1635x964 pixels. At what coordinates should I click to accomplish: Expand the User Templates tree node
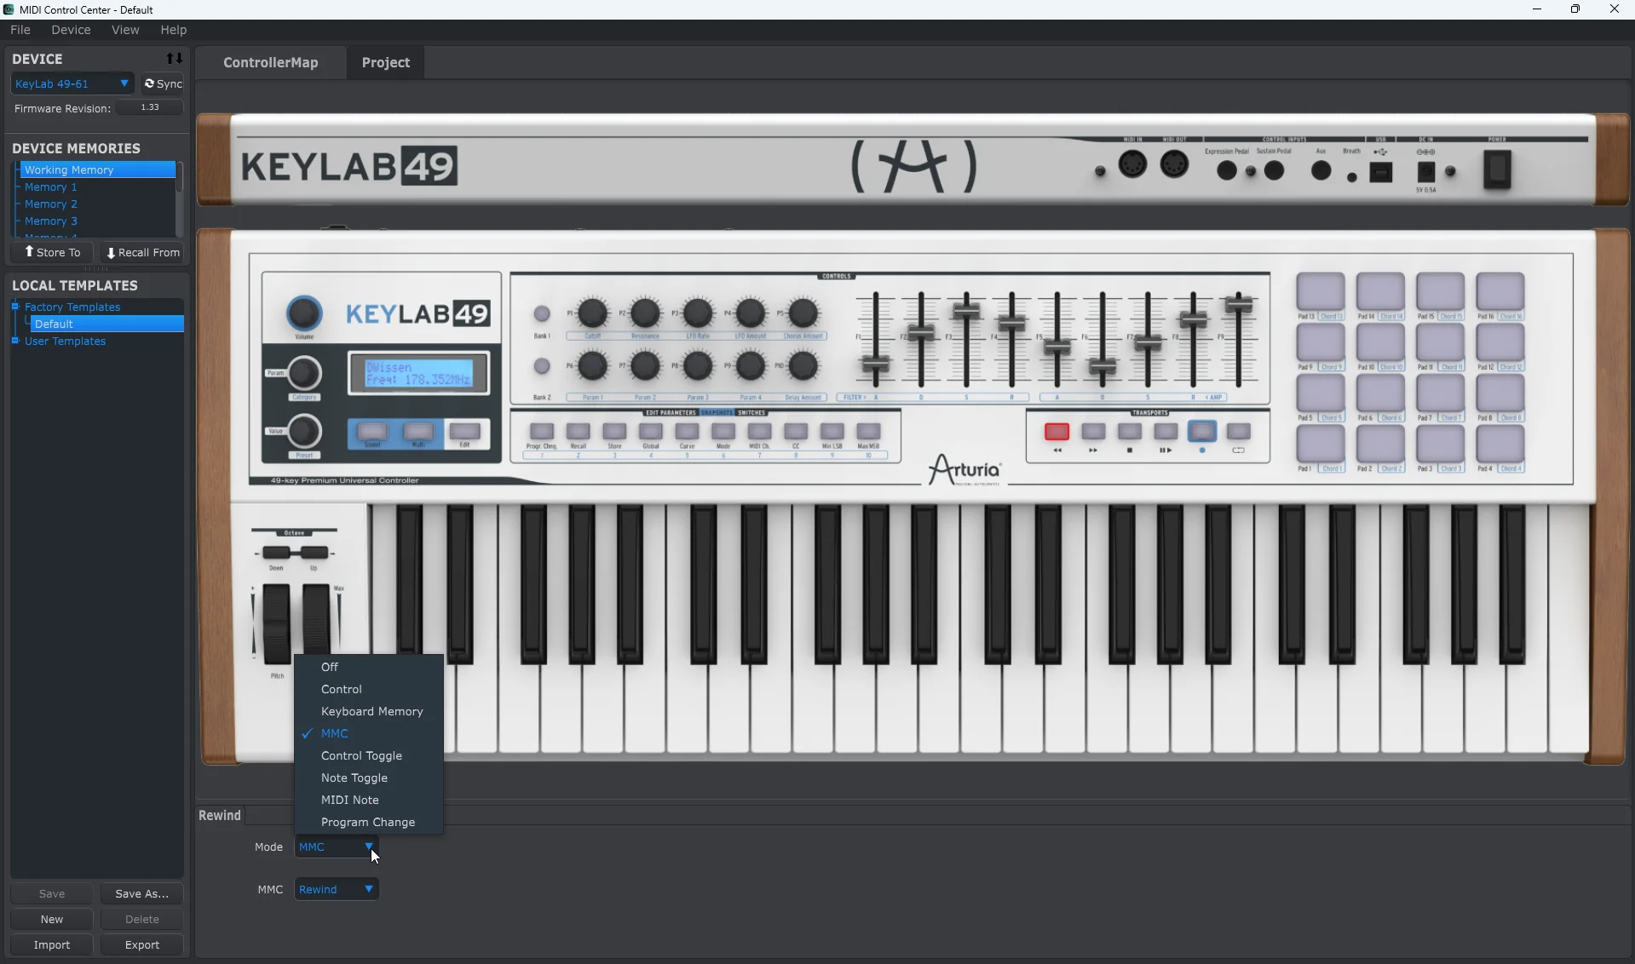tap(15, 341)
